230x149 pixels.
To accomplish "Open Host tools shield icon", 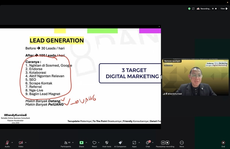I will (107, 143).
